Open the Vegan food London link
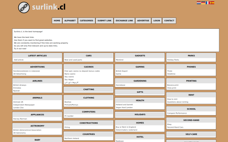Viewport: 228px width, 142px height. pos(124,108)
